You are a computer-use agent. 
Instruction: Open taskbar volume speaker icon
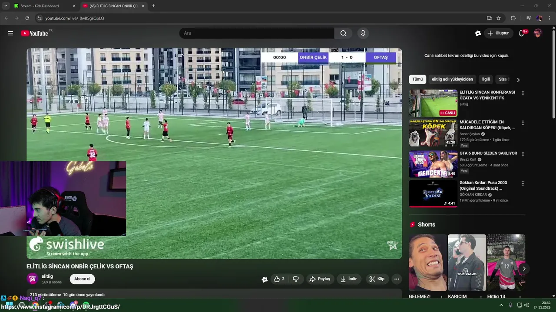[x=526, y=305]
